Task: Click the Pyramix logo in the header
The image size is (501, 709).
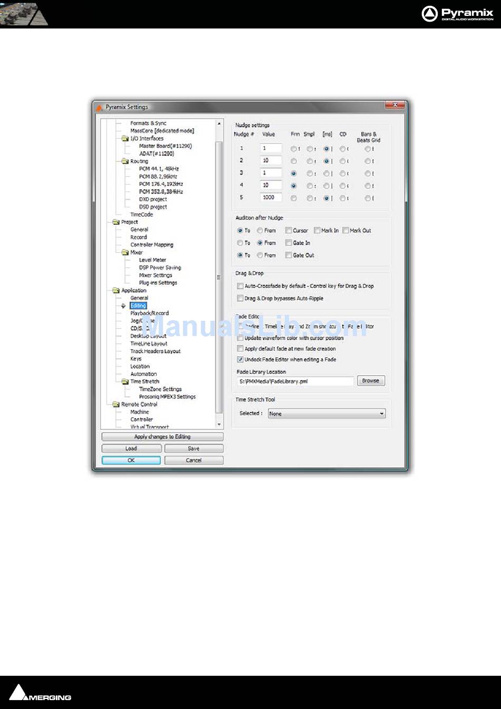Action: 458,14
